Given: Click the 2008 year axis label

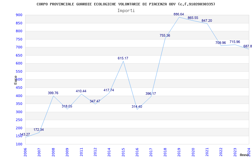Looking at the screenshot, I should [53, 152].
